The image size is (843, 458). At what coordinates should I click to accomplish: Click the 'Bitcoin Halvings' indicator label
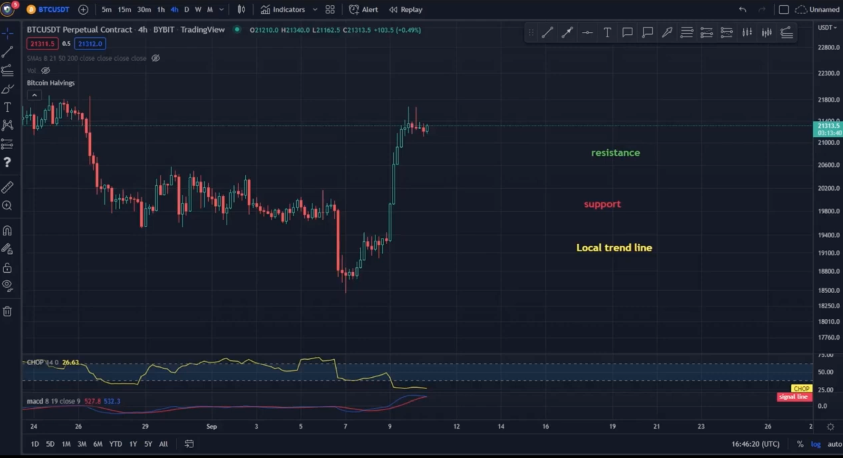point(51,83)
